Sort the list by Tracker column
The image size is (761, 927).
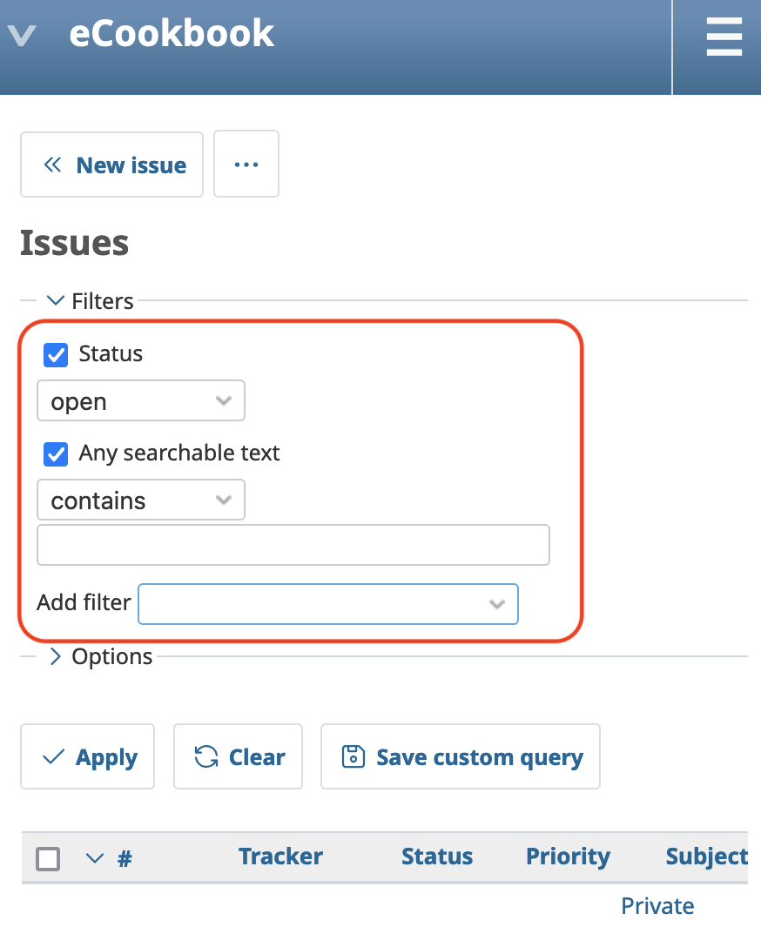[x=280, y=856]
